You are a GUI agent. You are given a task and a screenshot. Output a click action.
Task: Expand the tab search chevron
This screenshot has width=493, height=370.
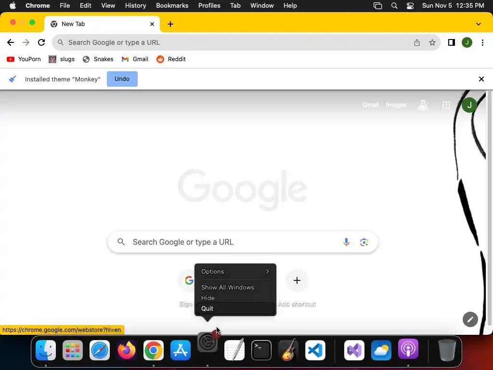click(x=479, y=24)
